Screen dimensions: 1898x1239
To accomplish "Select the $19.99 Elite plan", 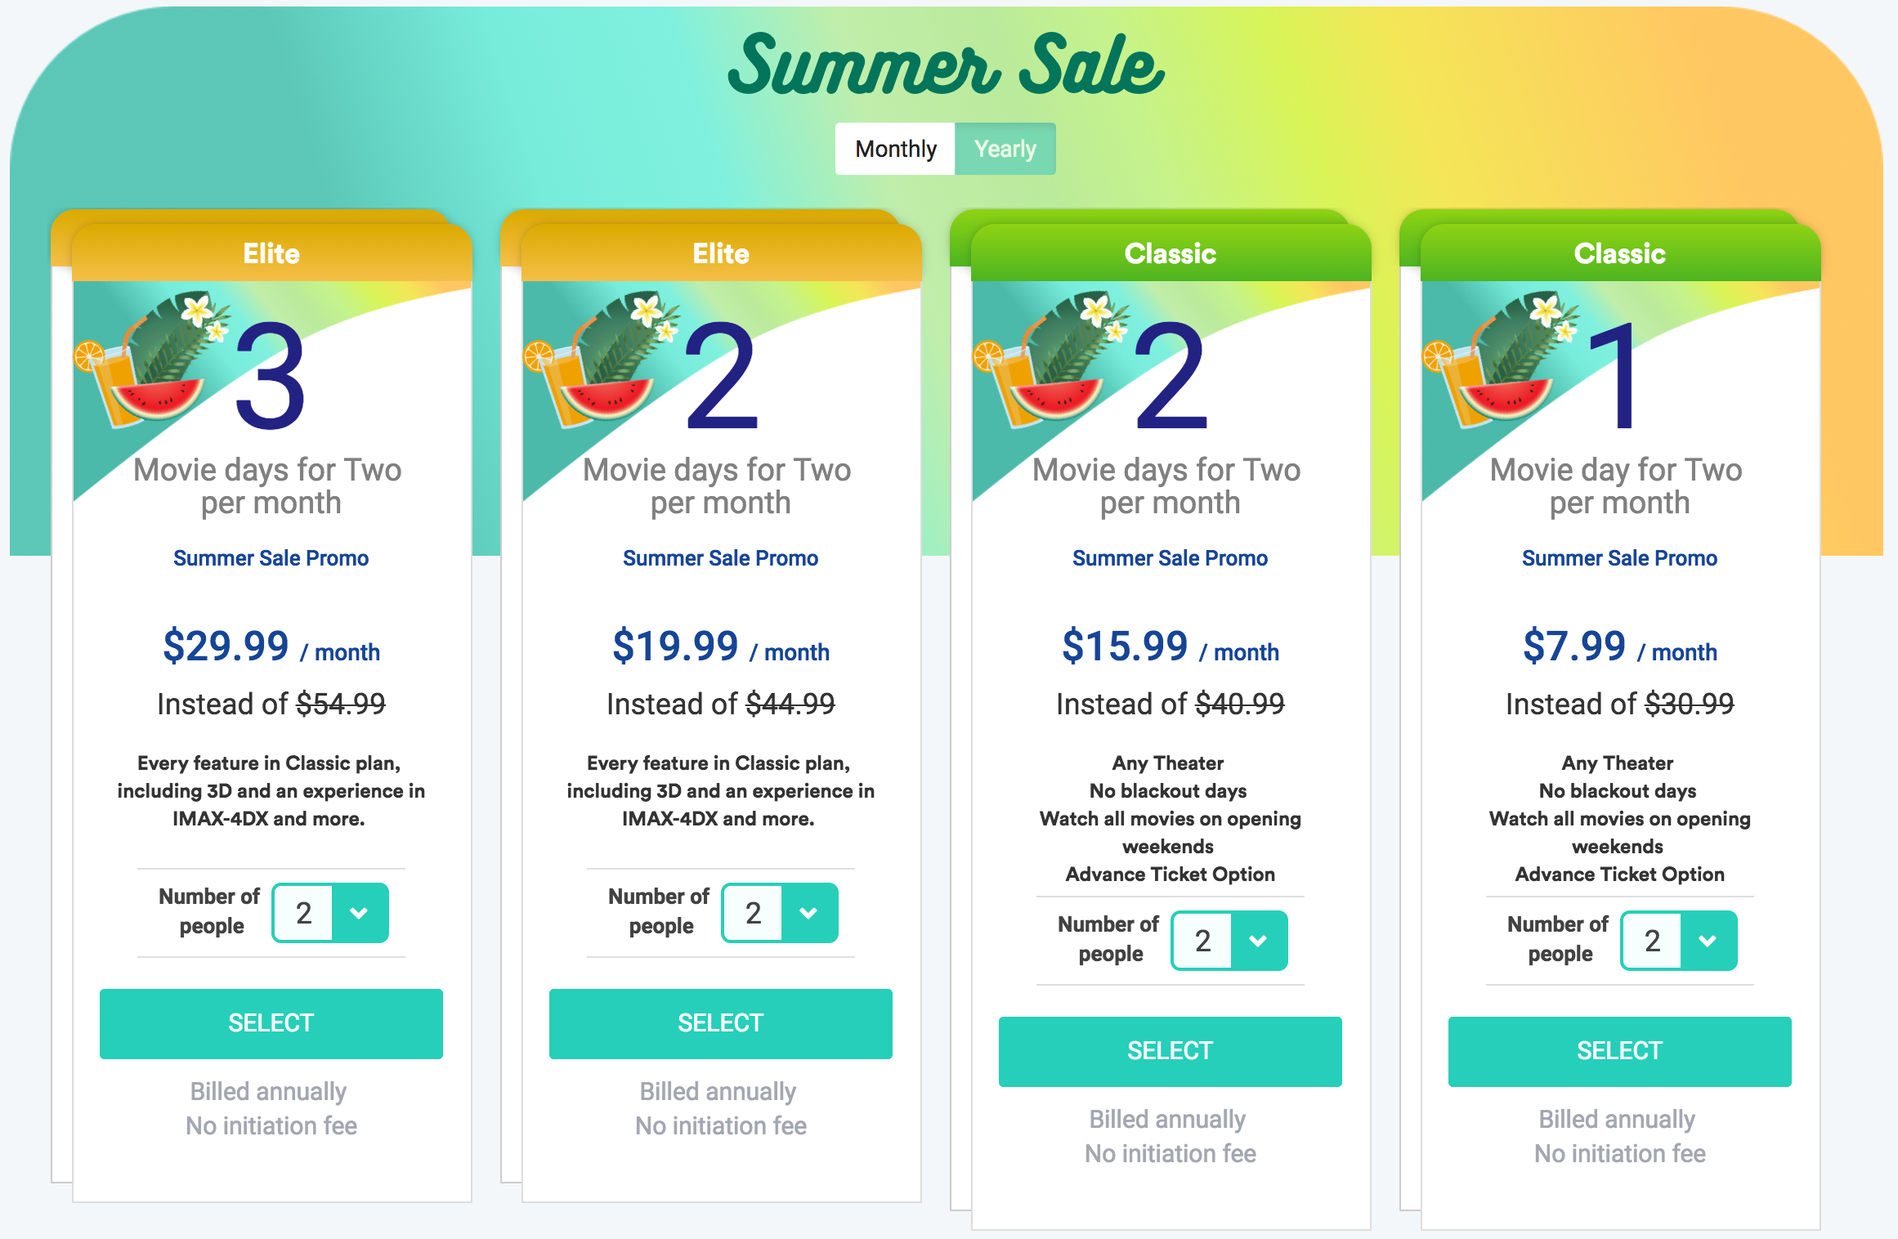I will 721,1023.
